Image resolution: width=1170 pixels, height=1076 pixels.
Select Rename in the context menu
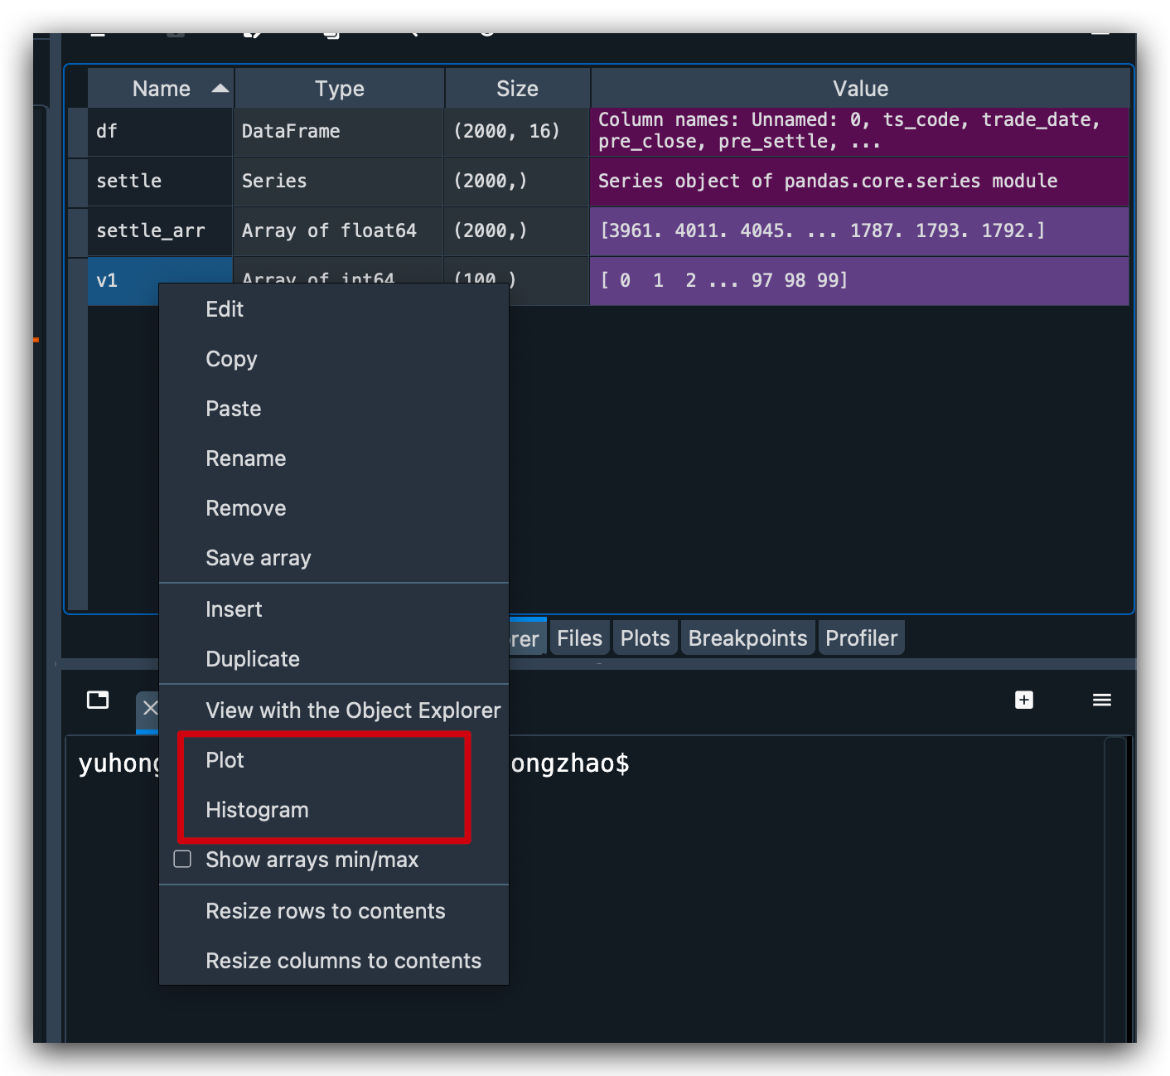(334, 458)
